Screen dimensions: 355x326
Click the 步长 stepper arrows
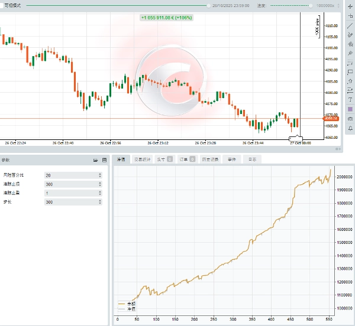100,202
